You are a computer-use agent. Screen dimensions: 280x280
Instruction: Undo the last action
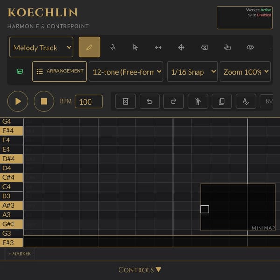[149, 101]
